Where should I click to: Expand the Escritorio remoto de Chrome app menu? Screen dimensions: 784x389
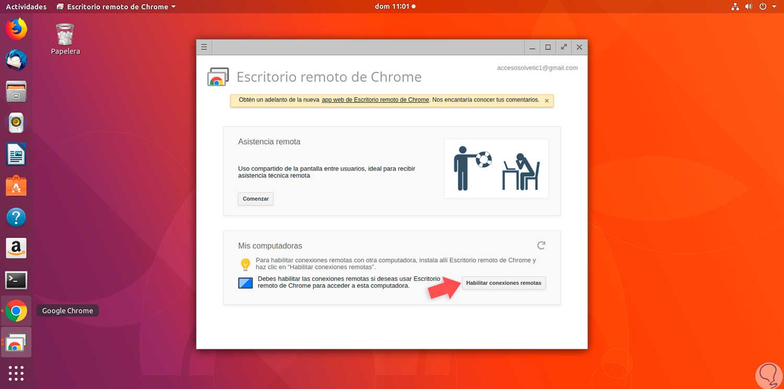click(116, 7)
